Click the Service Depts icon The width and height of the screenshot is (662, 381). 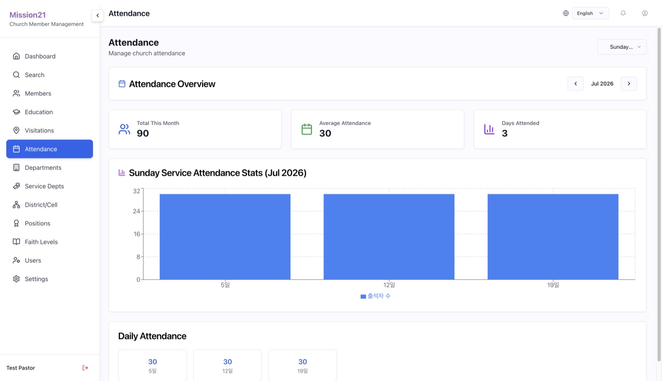coord(16,186)
